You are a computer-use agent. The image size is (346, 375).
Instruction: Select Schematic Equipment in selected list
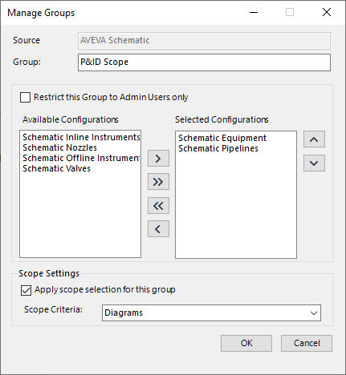[x=222, y=138]
